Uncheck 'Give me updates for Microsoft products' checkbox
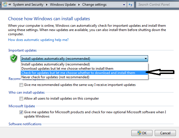The width and height of the screenshot is (179, 138). (x=21, y=112)
